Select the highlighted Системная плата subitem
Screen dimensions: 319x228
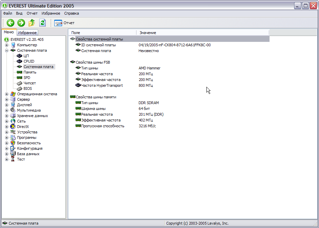39,67
